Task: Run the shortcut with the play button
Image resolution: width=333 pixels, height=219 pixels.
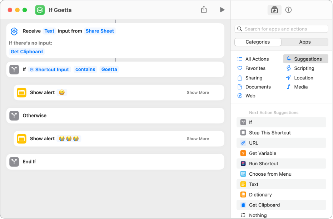Action: point(222,10)
